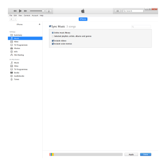Open the Help menu
166x166 pixels.
pyautogui.click(x=41, y=15)
